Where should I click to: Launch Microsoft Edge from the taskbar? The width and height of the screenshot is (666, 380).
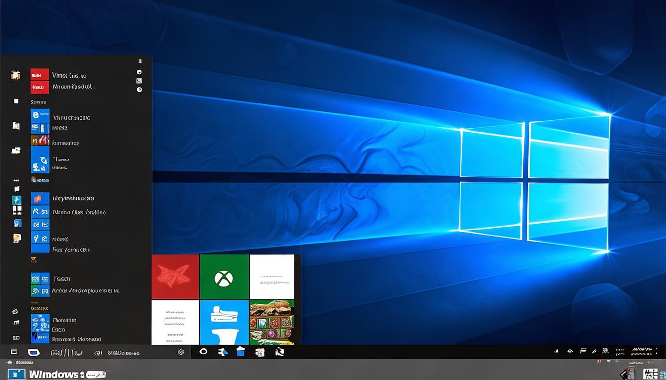tap(222, 352)
